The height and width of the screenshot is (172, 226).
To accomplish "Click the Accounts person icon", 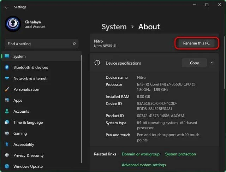I will click(x=7, y=111).
